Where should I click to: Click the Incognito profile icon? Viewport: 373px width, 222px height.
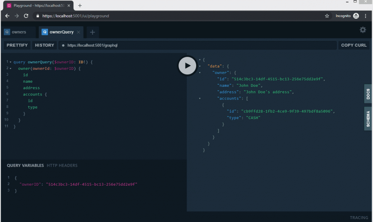tap(356, 16)
